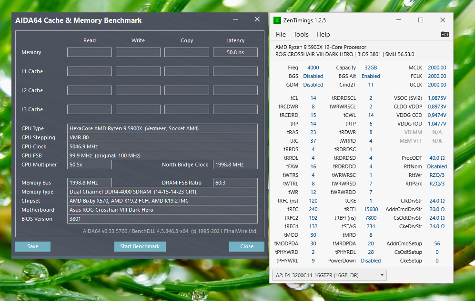
Task: Click the CPU Clock 5046.9 MHz value
Action: [162, 146]
